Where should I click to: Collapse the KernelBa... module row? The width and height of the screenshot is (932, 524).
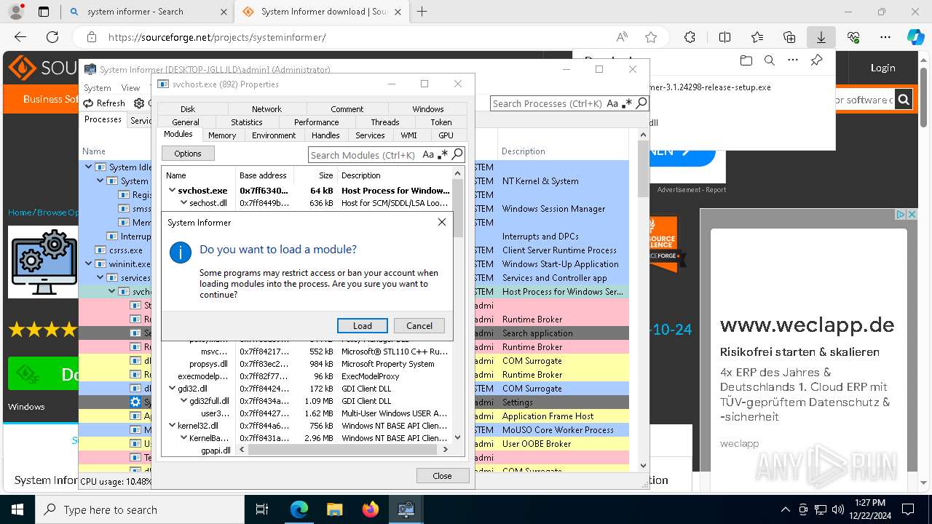[x=184, y=437]
